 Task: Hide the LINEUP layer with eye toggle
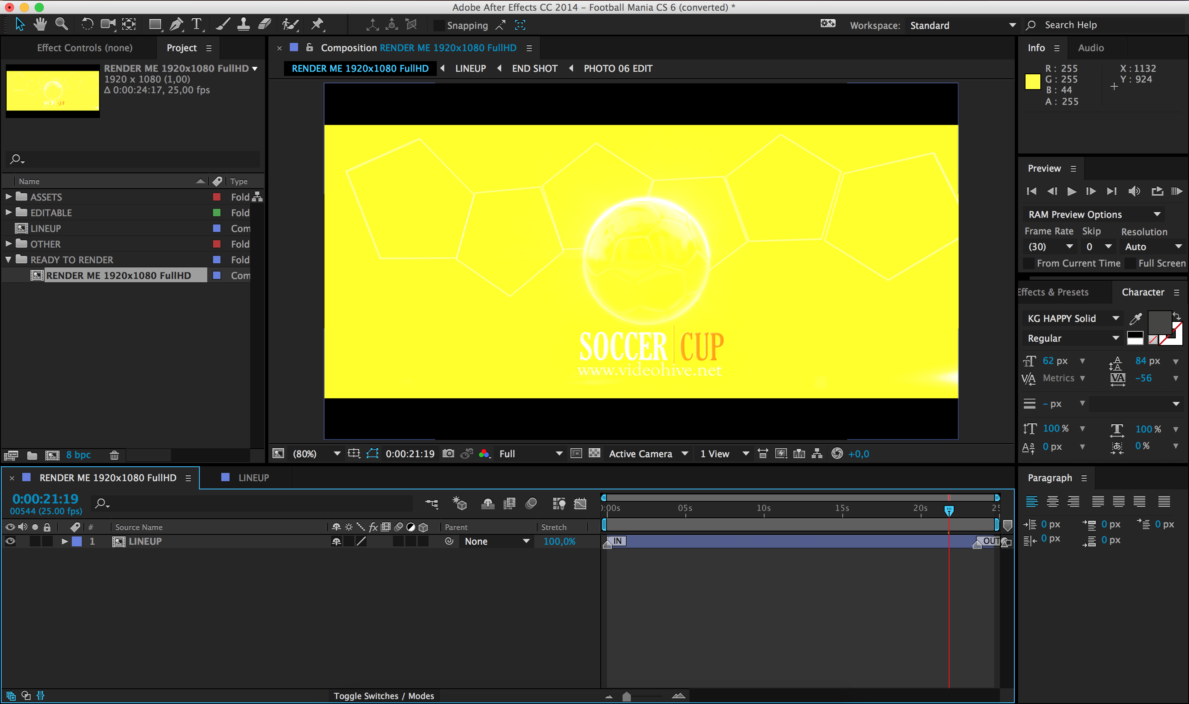coord(10,541)
